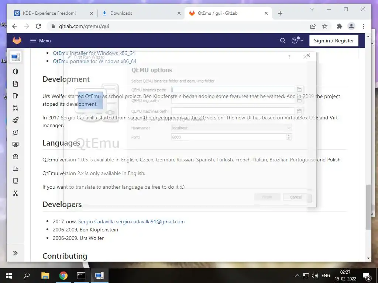Reload the GitLab page
378x283 pixels.
pyautogui.click(x=38, y=26)
